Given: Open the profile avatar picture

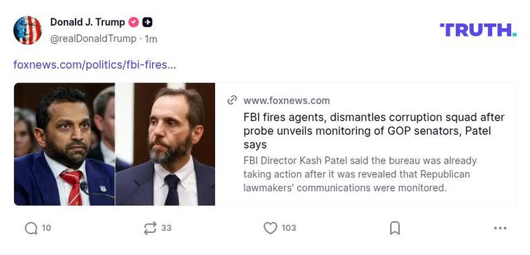Looking at the screenshot, I should pyautogui.click(x=28, y=30).
